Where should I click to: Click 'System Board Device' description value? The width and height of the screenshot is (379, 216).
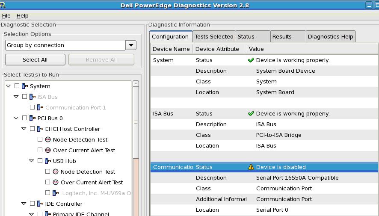(285, 71)
